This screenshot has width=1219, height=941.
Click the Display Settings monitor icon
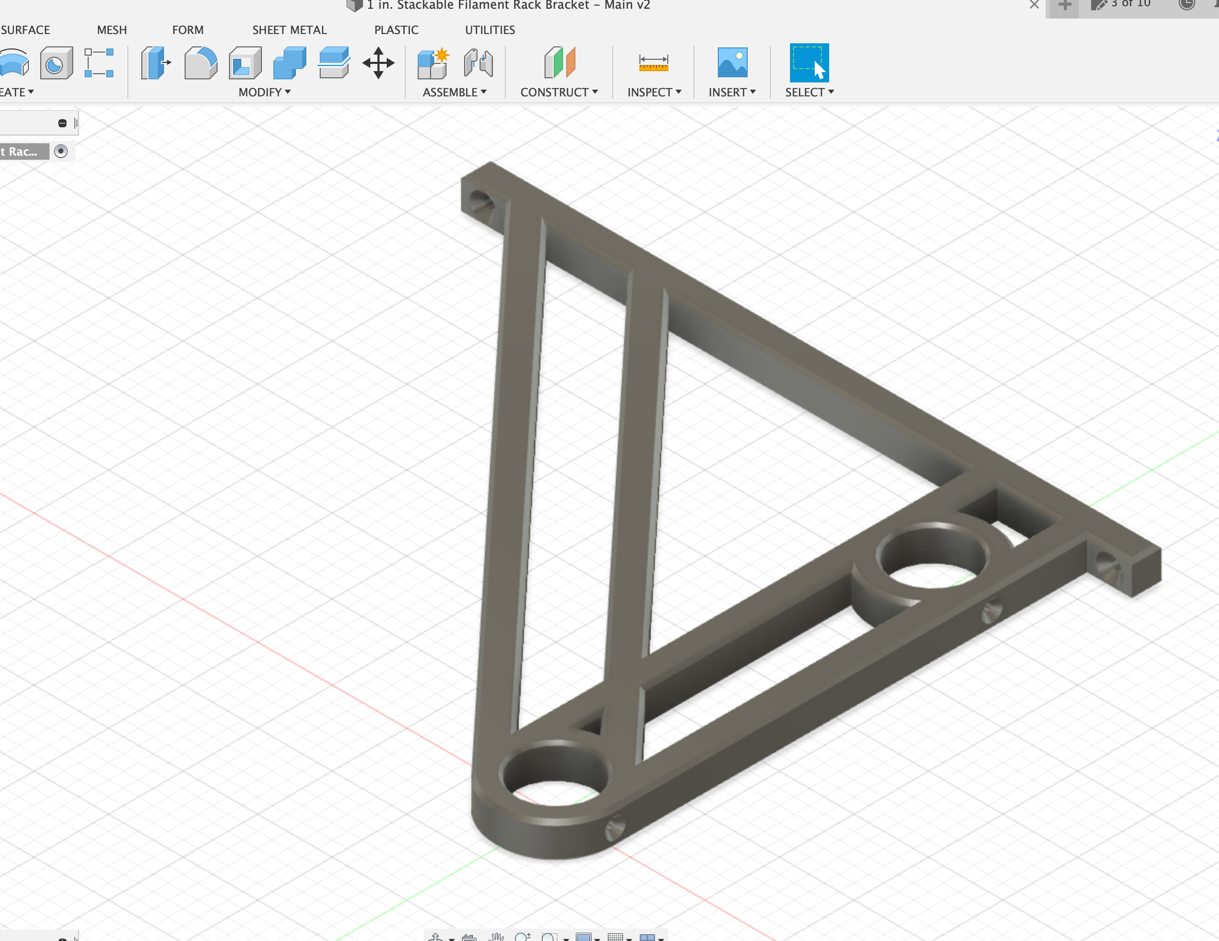click(x=583, y=936)
